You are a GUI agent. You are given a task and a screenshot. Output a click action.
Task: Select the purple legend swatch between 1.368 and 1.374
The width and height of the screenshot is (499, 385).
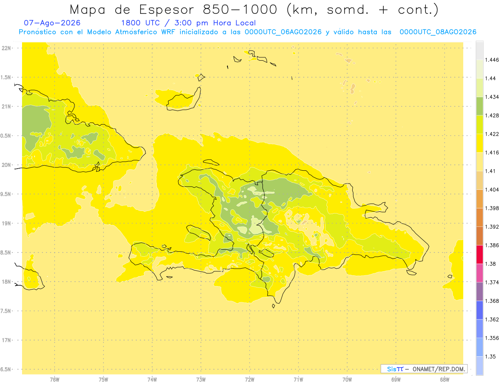coord(479,292)
